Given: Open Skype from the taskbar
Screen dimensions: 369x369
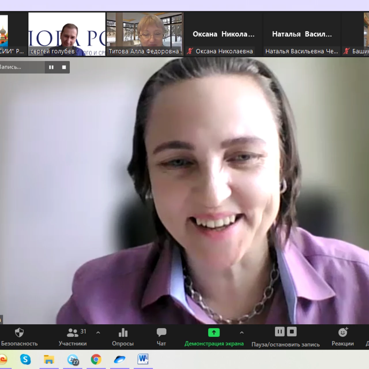Looking at the screenshot, I should pos(25,359).
